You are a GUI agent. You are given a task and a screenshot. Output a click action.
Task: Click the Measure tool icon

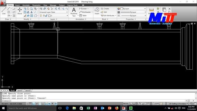point(151,10)
